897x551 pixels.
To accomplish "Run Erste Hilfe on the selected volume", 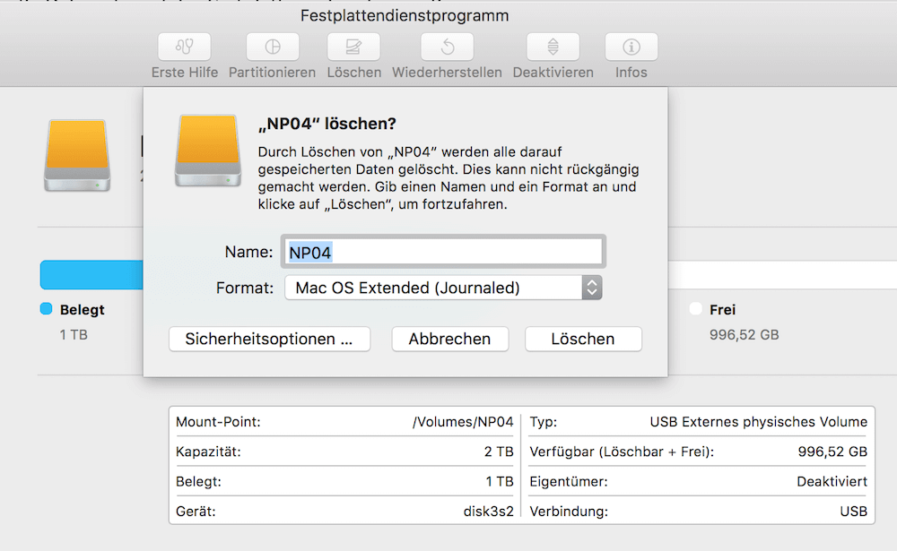I will point(183,47).
